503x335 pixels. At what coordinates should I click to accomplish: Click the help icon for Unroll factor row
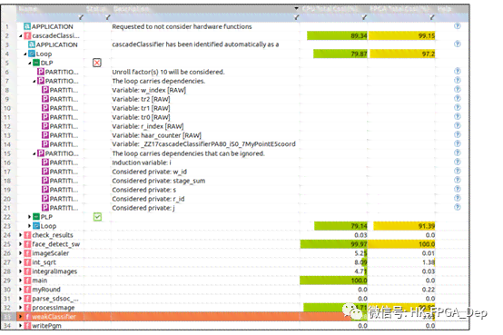(457, 71)
